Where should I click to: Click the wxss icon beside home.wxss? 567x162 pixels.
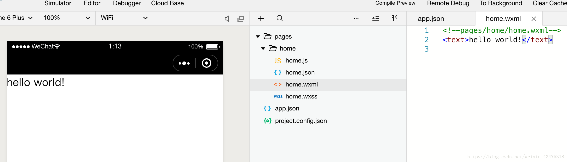pos(278,96)
